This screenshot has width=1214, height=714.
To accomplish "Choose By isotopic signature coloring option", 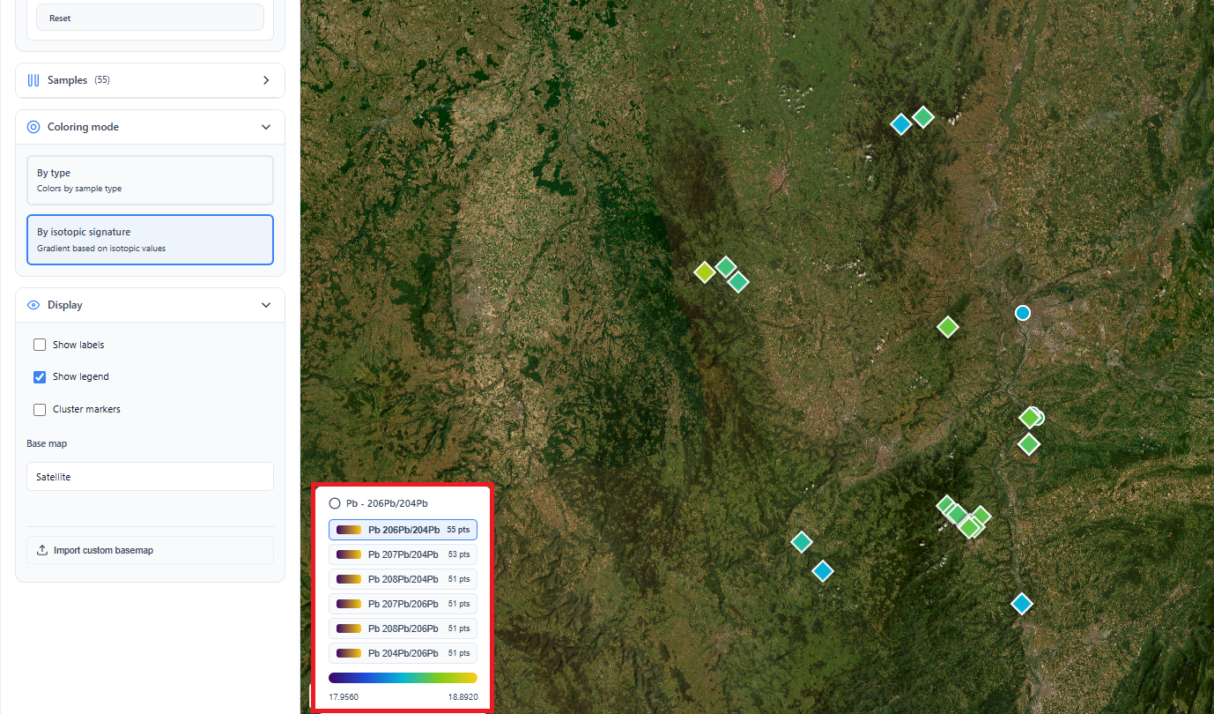I will click(150, 240).
